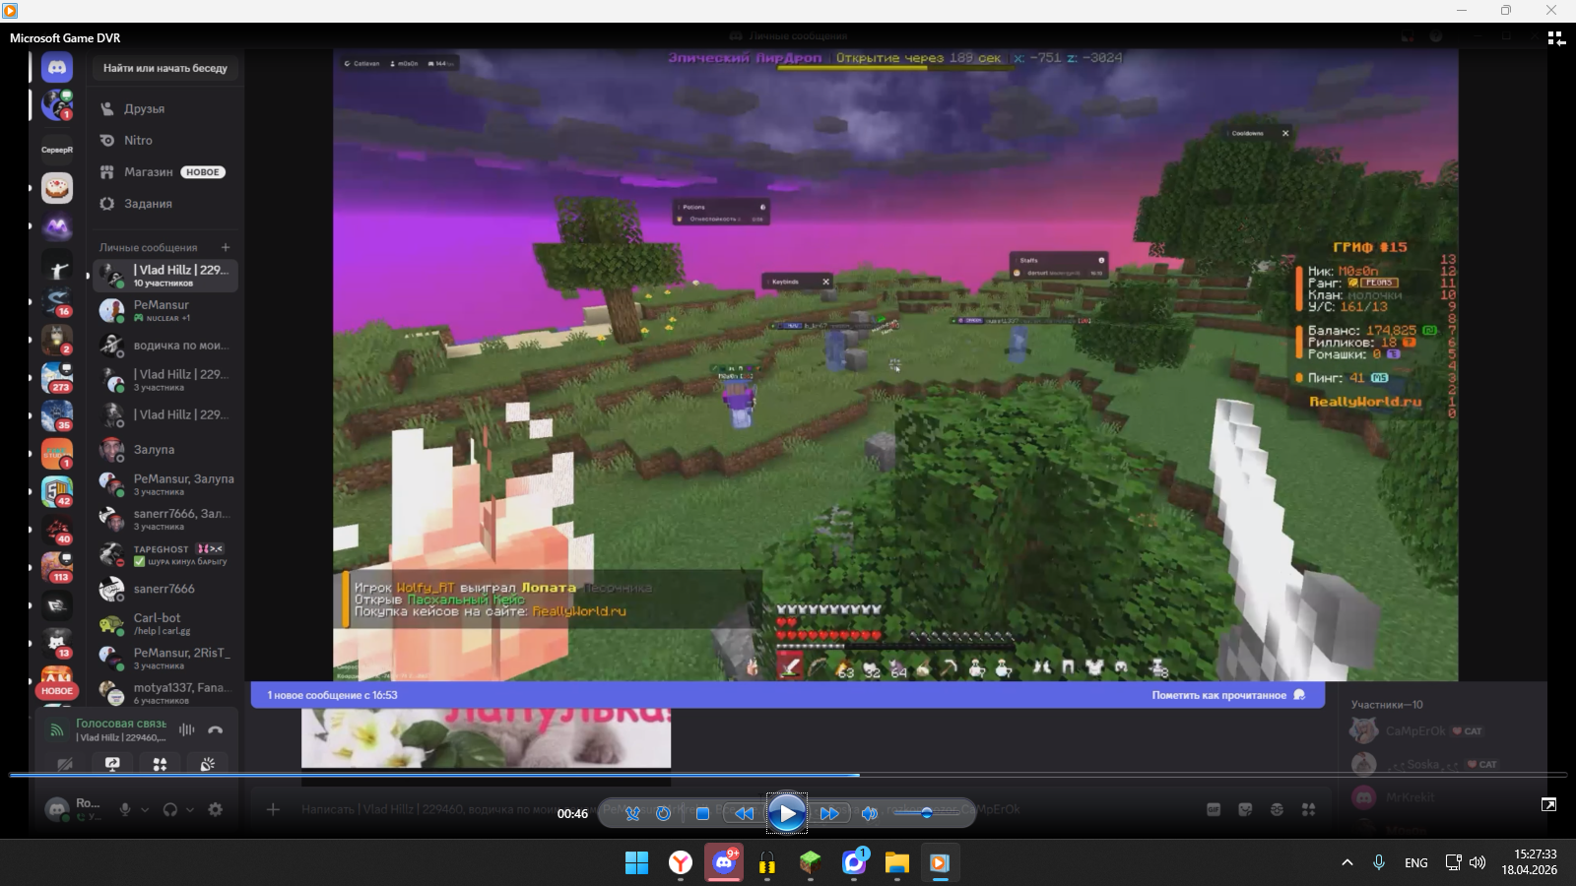Open dropdown arrow beside Discord headphones

tap(190, 810)
